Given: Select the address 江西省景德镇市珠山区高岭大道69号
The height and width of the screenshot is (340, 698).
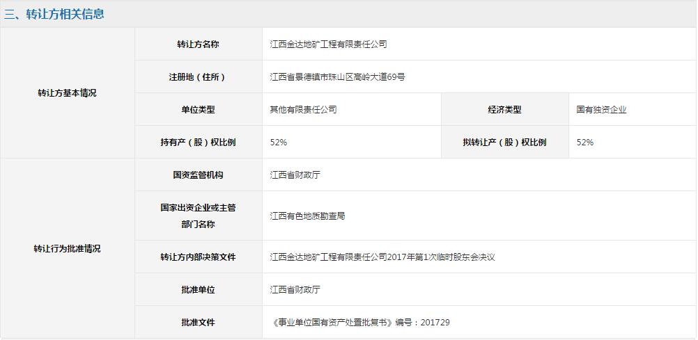Looking at the screenshot, I should [x=337, y=77].
